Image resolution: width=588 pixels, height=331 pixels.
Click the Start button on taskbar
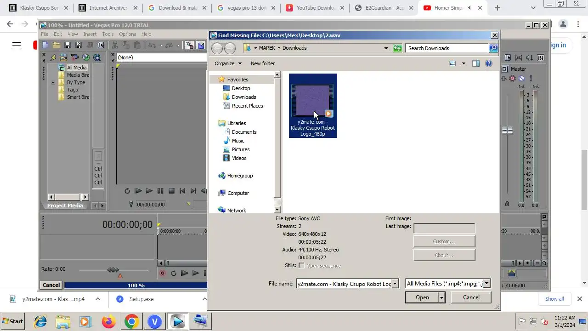point(13,321)
